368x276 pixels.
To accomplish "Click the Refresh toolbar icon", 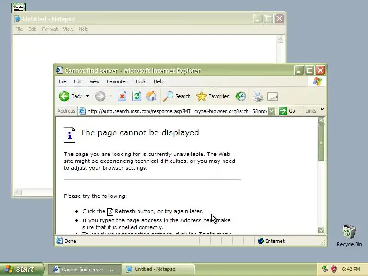I will [137, 96].
